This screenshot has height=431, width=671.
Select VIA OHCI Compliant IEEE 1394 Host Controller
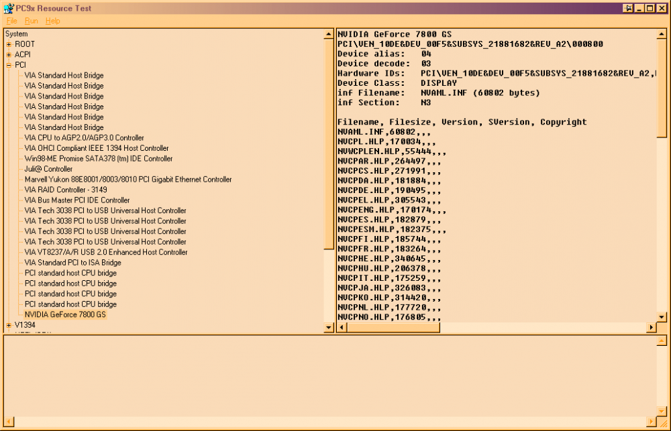point(96,148)
